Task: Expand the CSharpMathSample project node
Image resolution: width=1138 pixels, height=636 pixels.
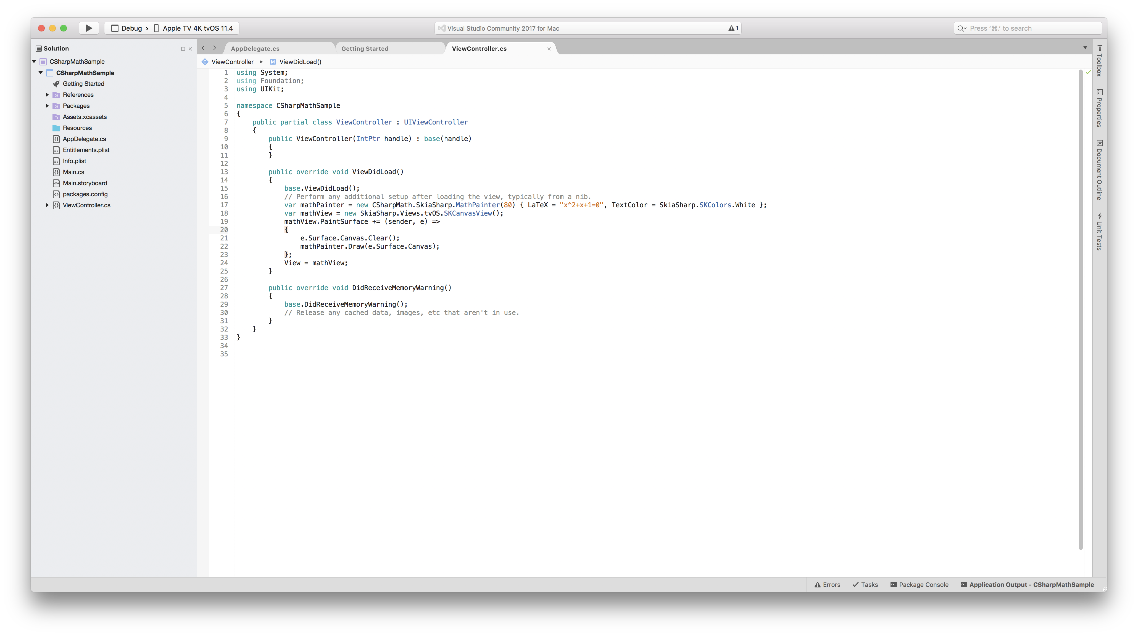Action: tap(41, 73)
